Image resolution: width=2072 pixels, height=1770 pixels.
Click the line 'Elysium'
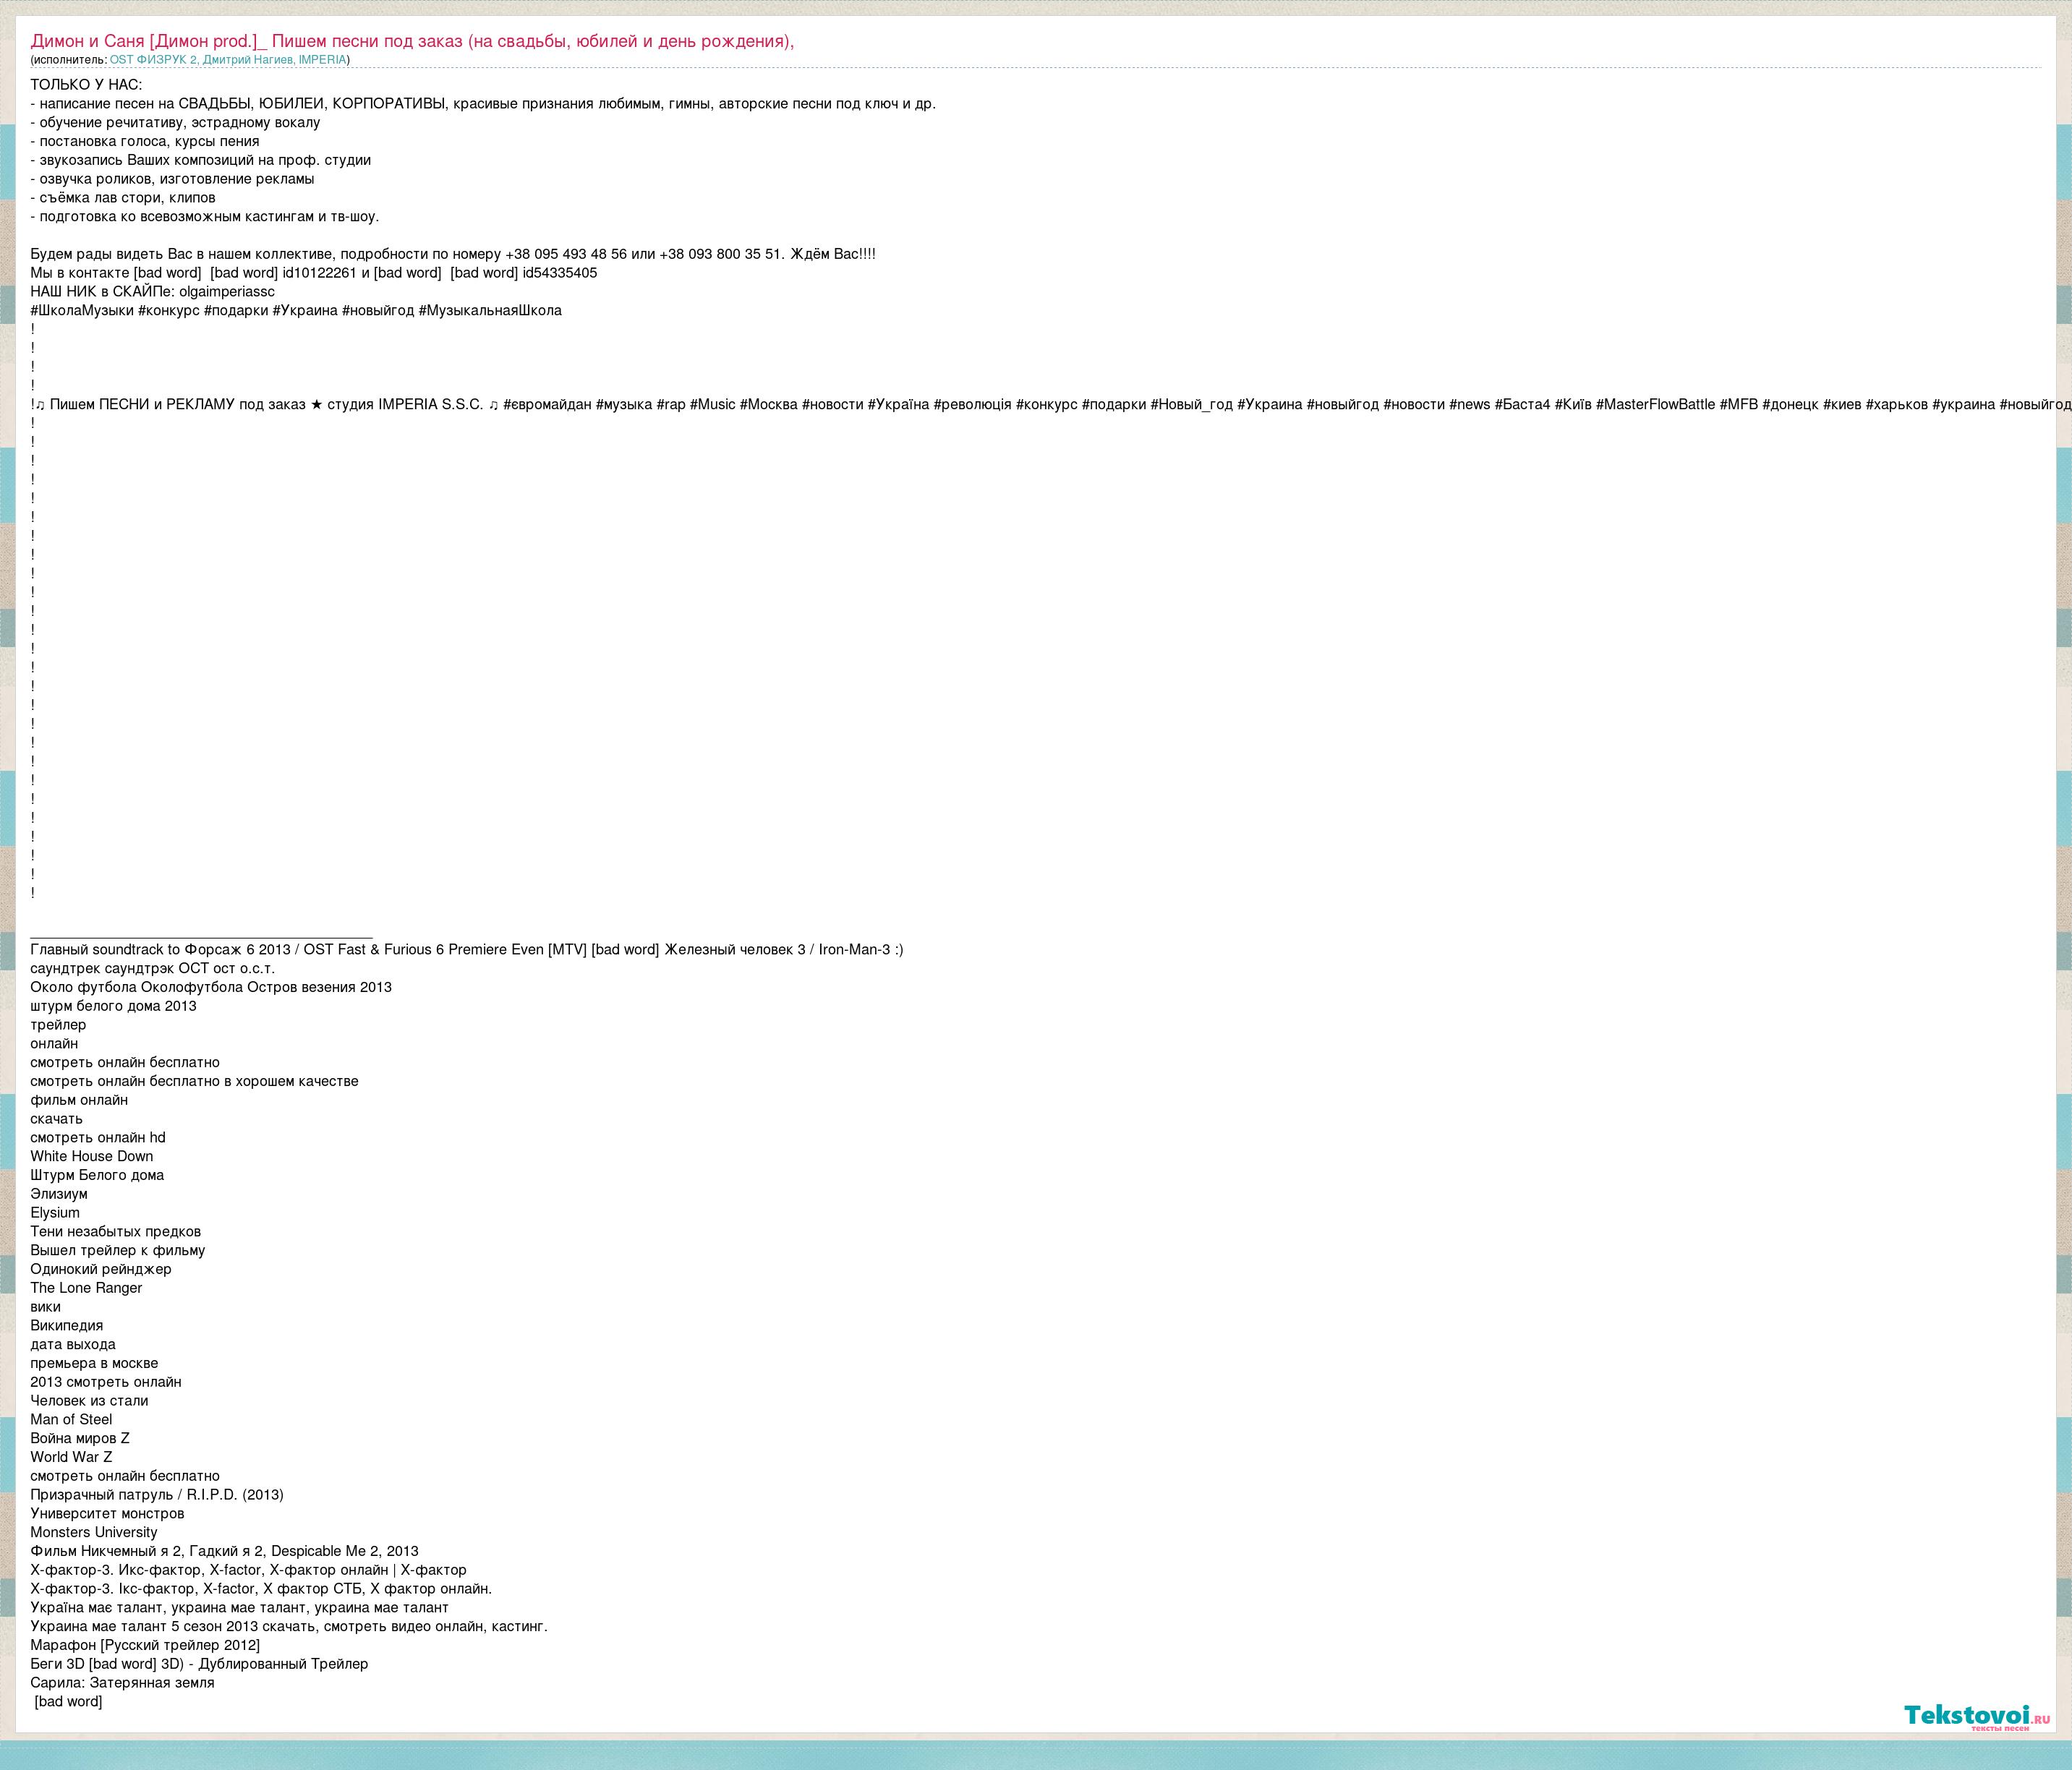[55, 1214]
